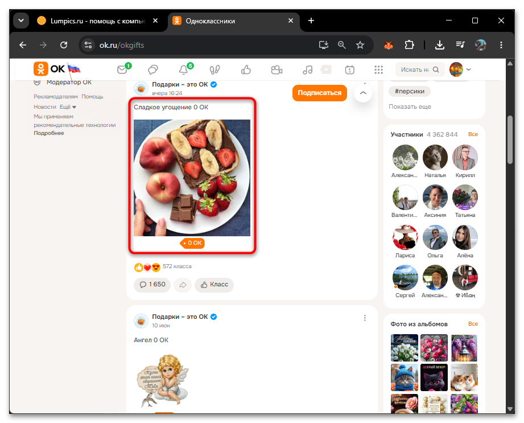Viewport: 524px width, 423px height.
Task: Click the browser back arrow
Action: tap(23, 45)
